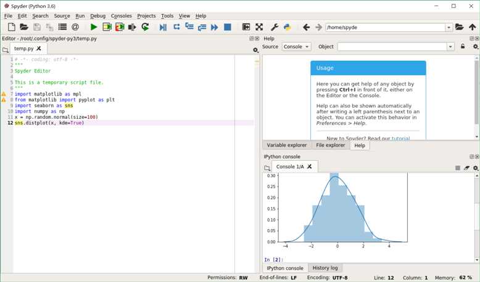Run cell and advance icon

[120, 27]
